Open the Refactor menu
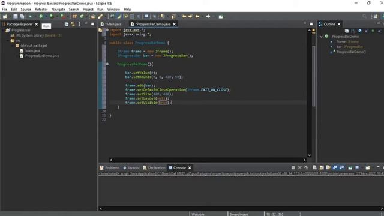 (41, 10)
